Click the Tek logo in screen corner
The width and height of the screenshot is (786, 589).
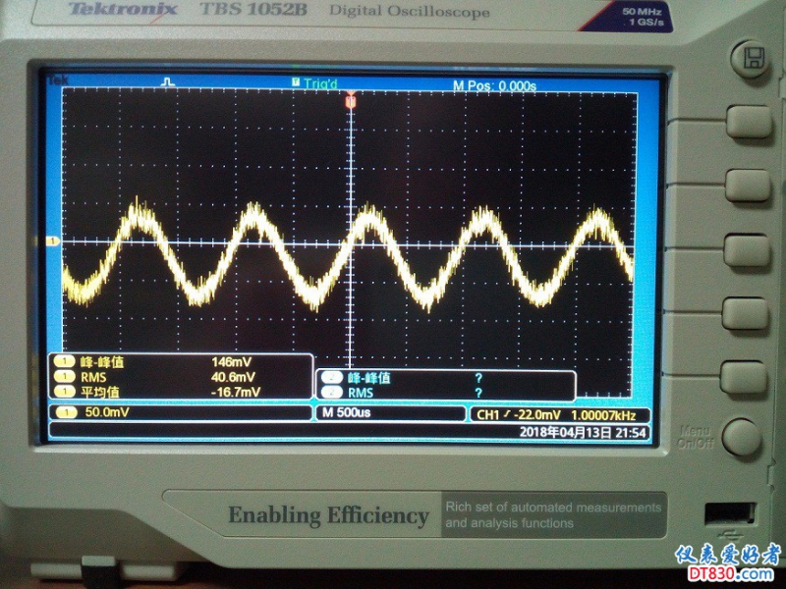click(x=58, y=80)
